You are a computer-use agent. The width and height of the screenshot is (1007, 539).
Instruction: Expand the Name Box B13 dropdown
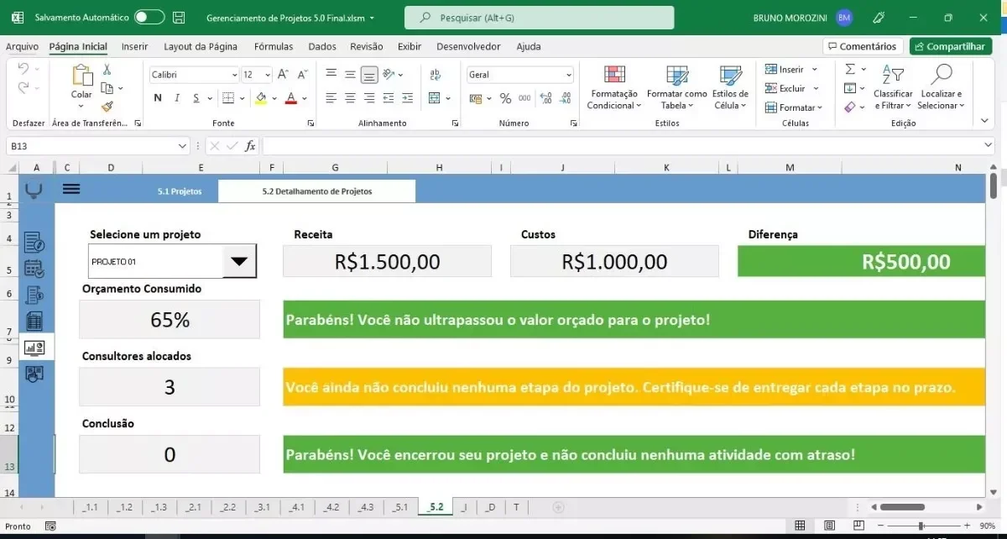(x=183, y=146)
